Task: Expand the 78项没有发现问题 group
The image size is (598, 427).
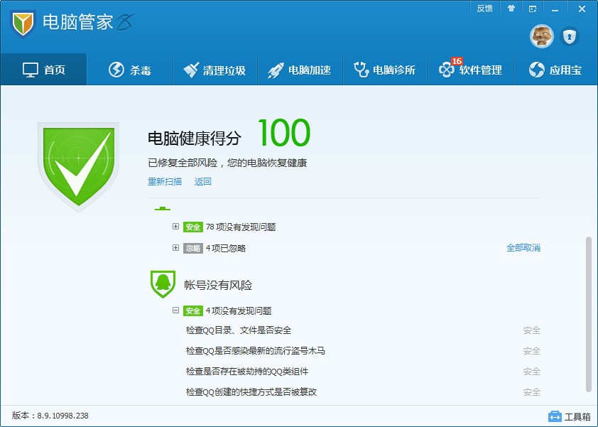Action: click(175, 227)
